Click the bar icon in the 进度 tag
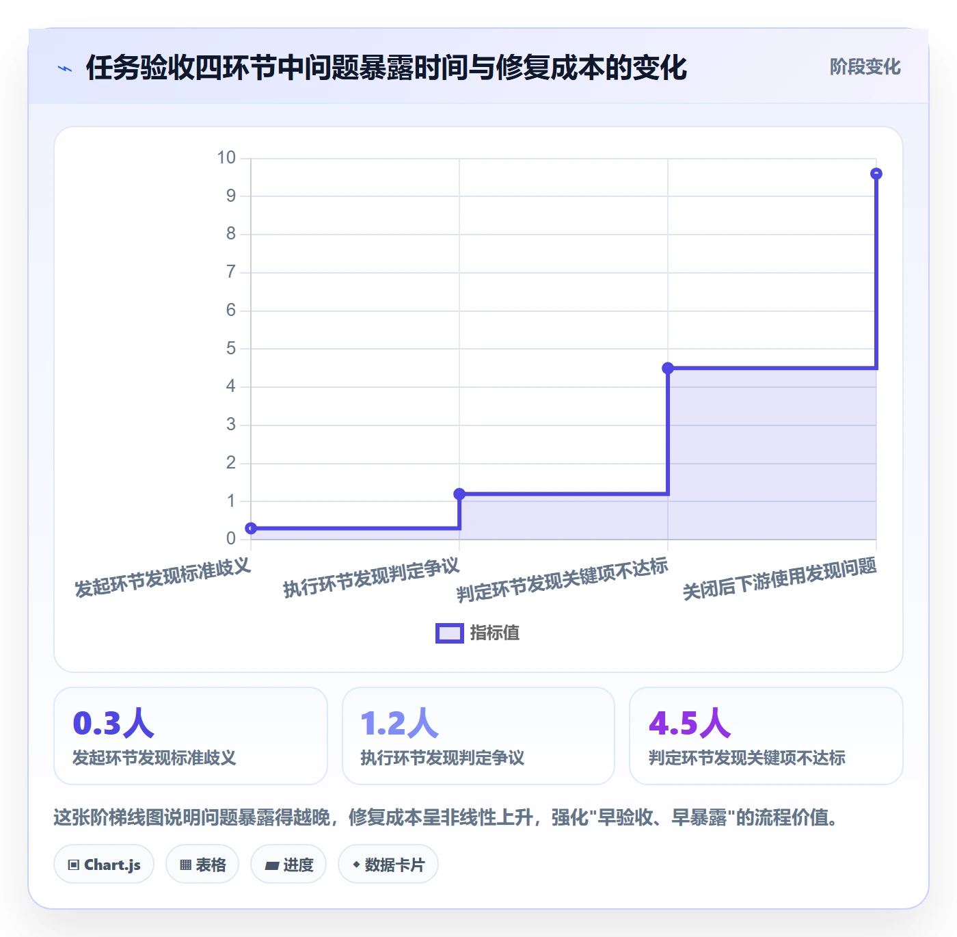 point(271,866)
